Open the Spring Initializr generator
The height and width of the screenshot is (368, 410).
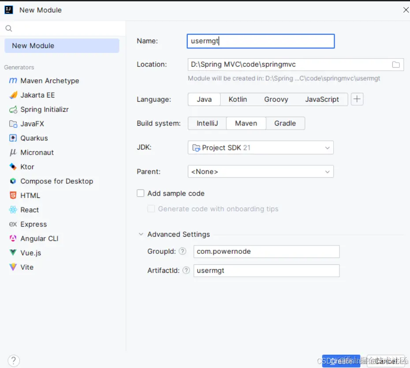point(39,109)
